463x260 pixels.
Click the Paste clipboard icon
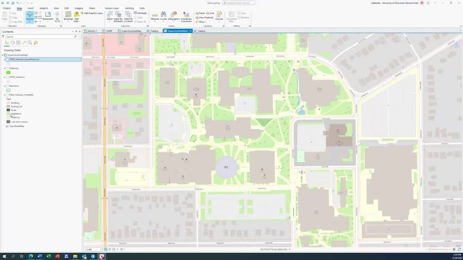coord(5,16)
